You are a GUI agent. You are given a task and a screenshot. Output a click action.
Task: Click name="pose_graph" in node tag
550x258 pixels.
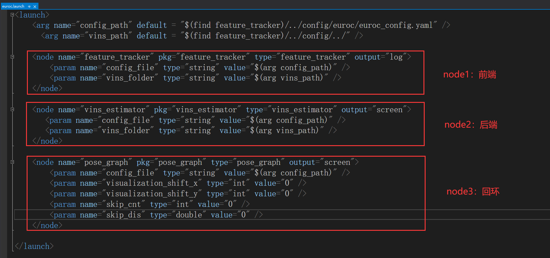pyautogui.click(x=95, y=162)
